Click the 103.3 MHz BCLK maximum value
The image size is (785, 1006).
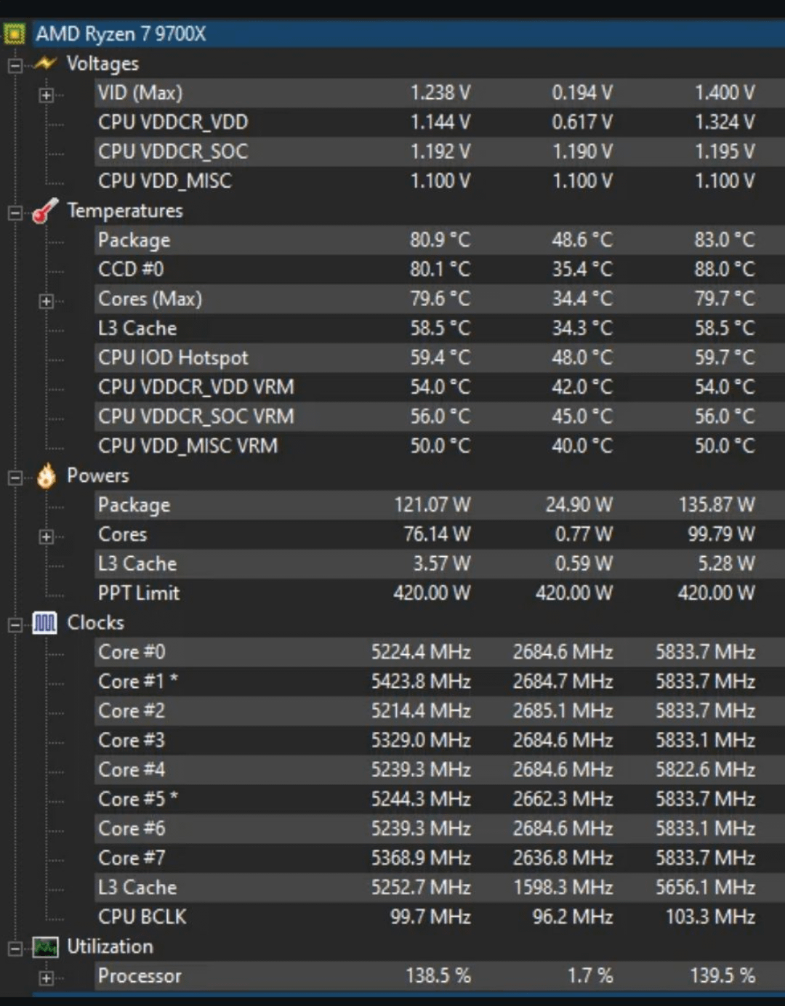tap(711, 917)
